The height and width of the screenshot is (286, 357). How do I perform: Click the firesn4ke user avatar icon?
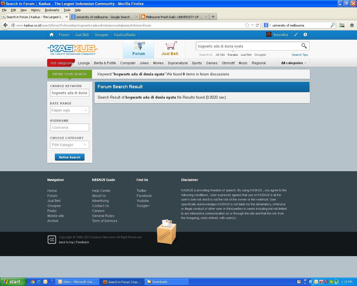pos(269,35)
